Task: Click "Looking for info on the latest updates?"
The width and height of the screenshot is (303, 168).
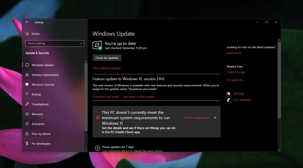Action: 251,47
